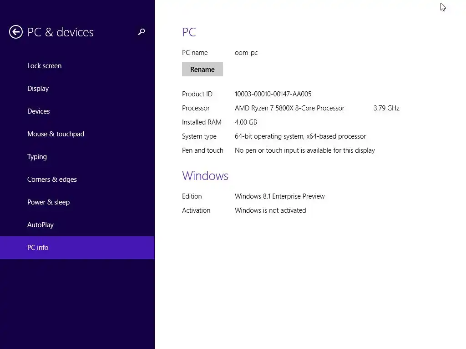Click the 3.79 GHz processor speed
The image size is (466, 349).
386,108
